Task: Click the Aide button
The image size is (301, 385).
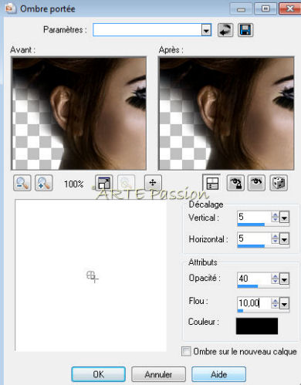Action: (x=218, y=374)
